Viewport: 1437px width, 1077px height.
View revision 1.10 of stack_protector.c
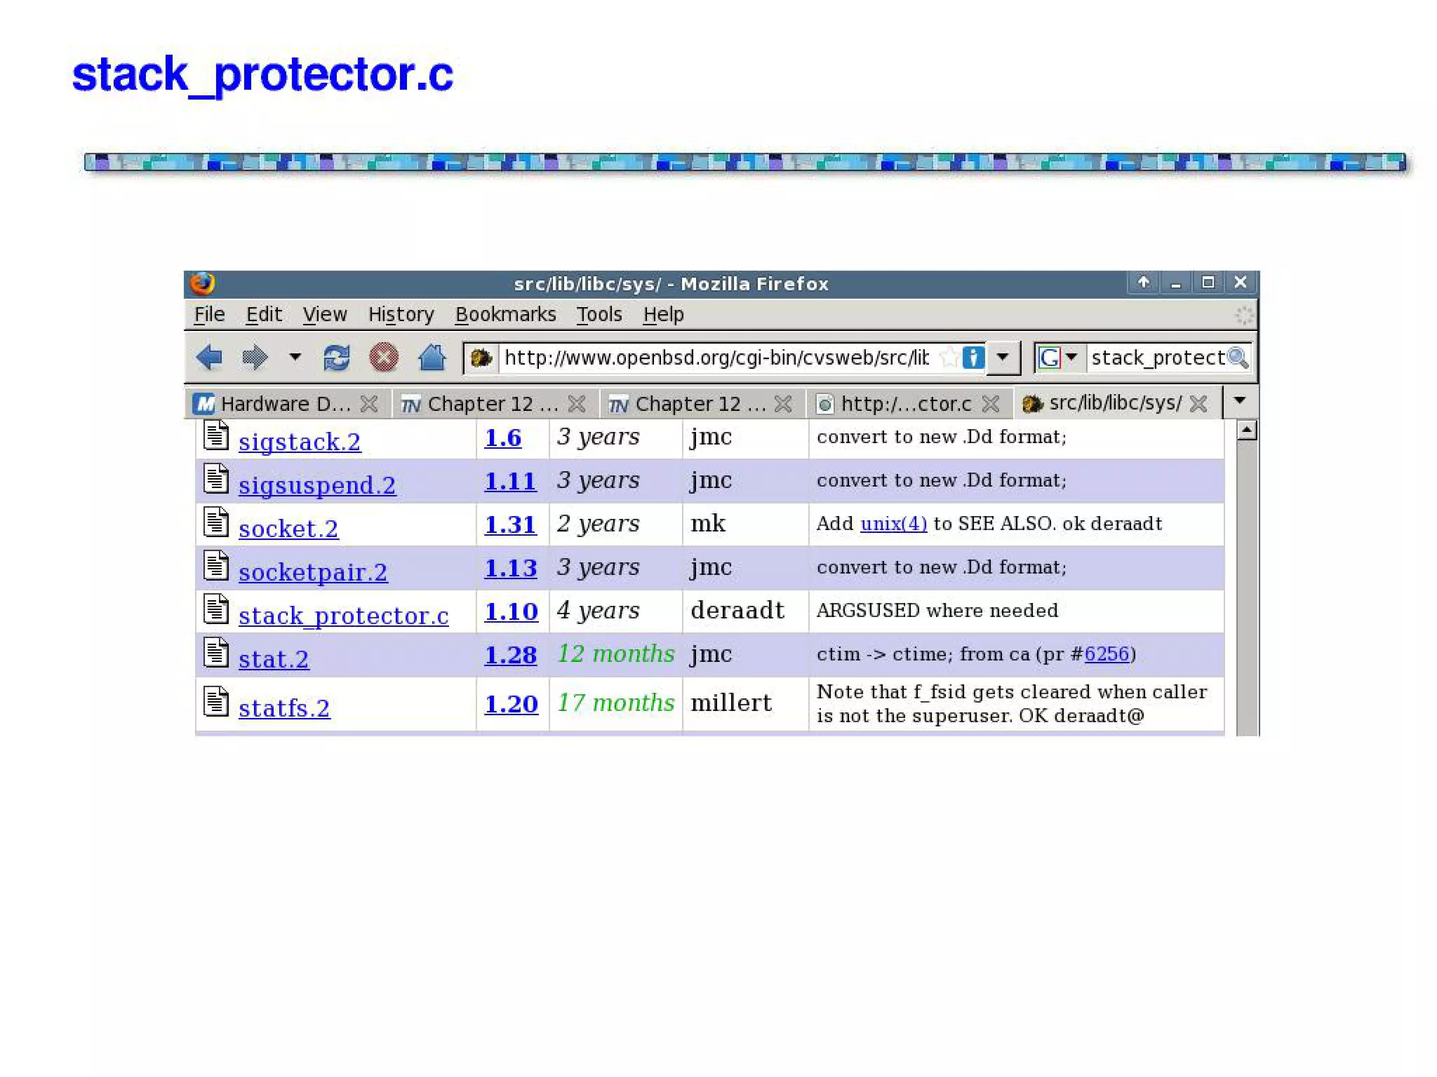click(512, 612)
